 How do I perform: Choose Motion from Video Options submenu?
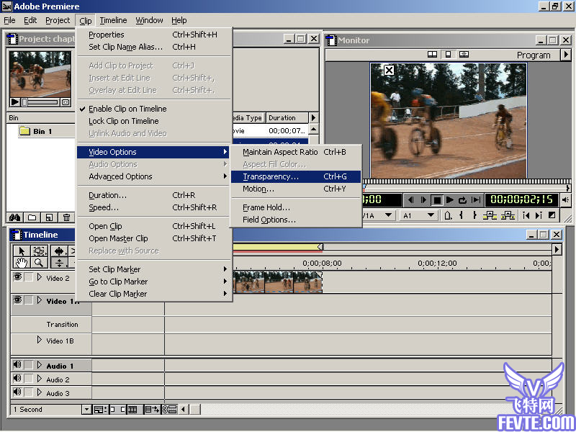point(296,189)
